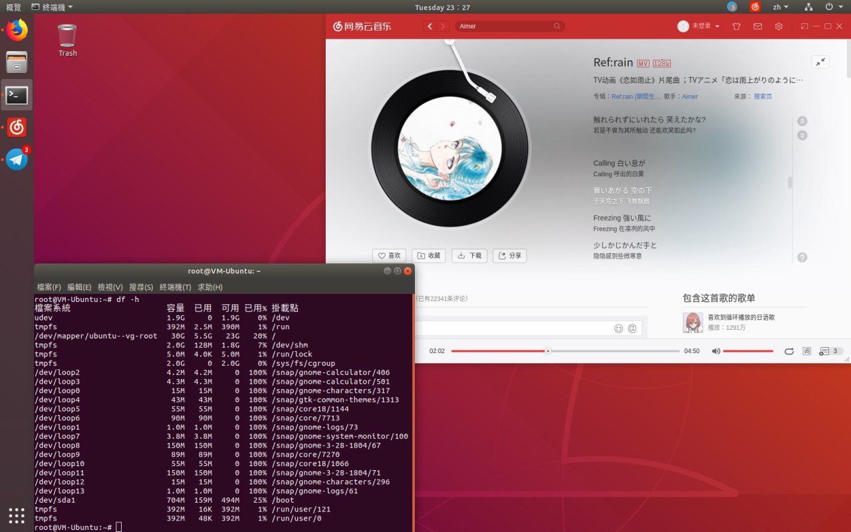851x532 pixels.
Task: Adjust the volume slider
Action: tap(748, 351)
